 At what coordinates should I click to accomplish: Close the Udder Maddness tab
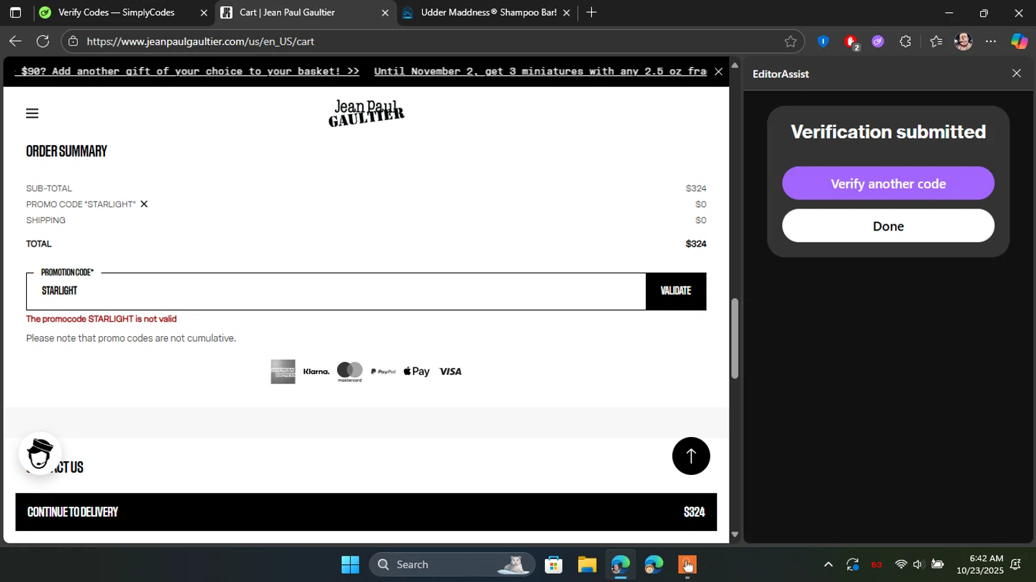(x=566, y=12)
